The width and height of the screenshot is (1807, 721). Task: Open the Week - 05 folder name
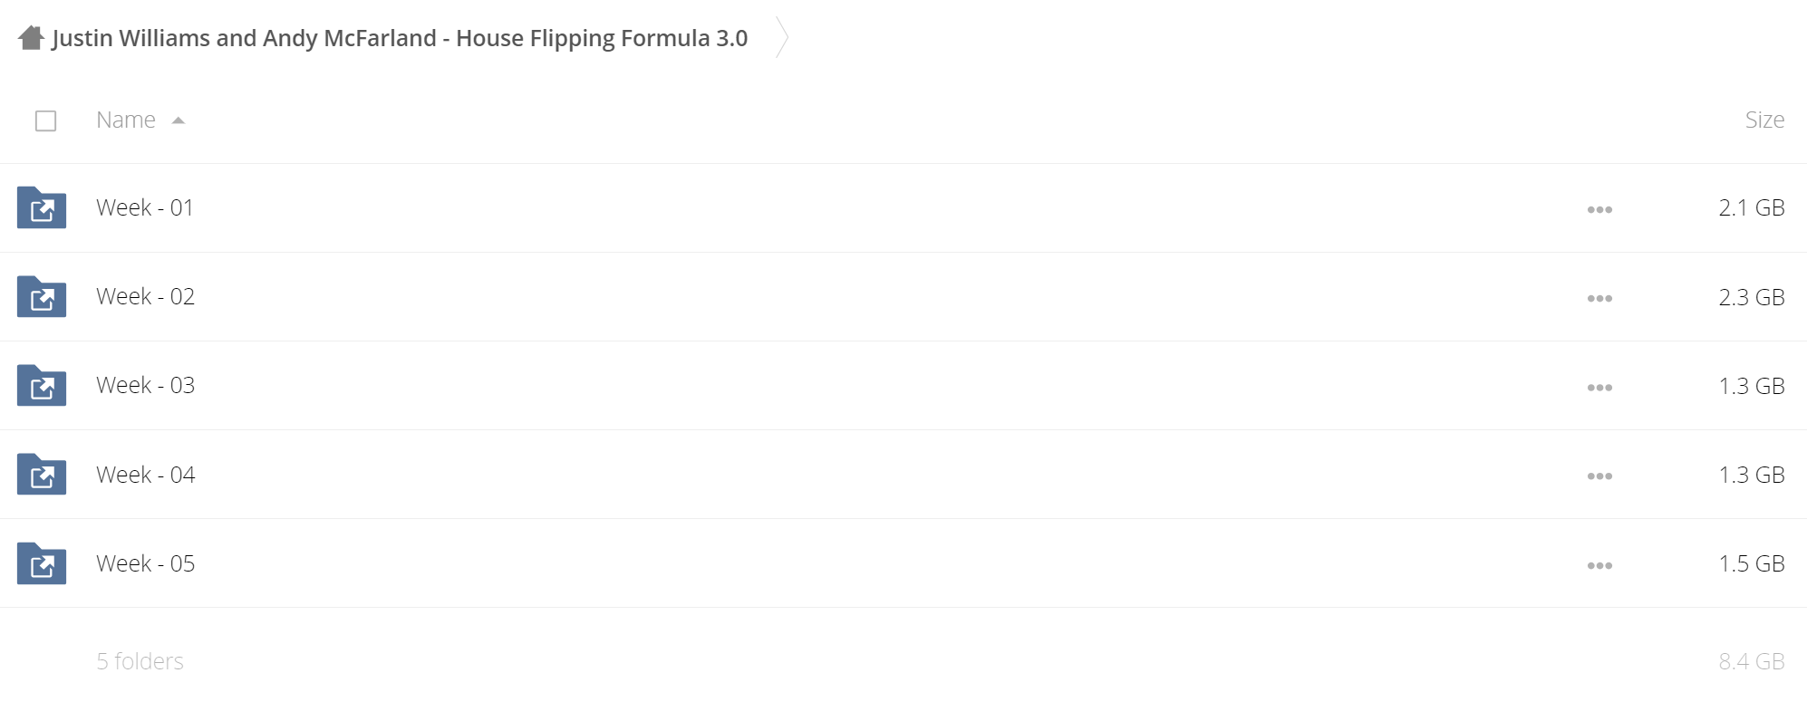pos(146,563)
